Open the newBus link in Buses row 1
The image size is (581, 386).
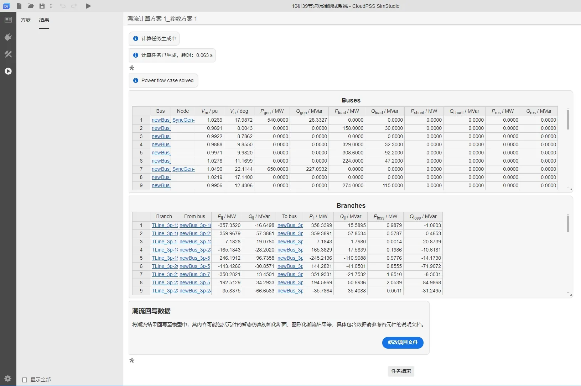point(161,120)
